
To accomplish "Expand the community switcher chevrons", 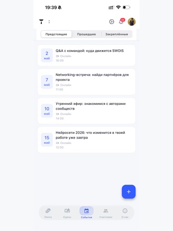I will pyautogui.click(x=49, y=22).
